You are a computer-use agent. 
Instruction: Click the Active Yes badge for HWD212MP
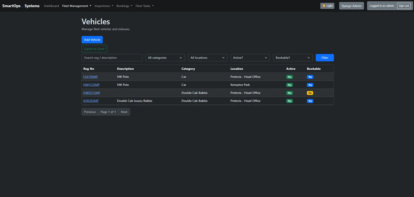[290, 93]
